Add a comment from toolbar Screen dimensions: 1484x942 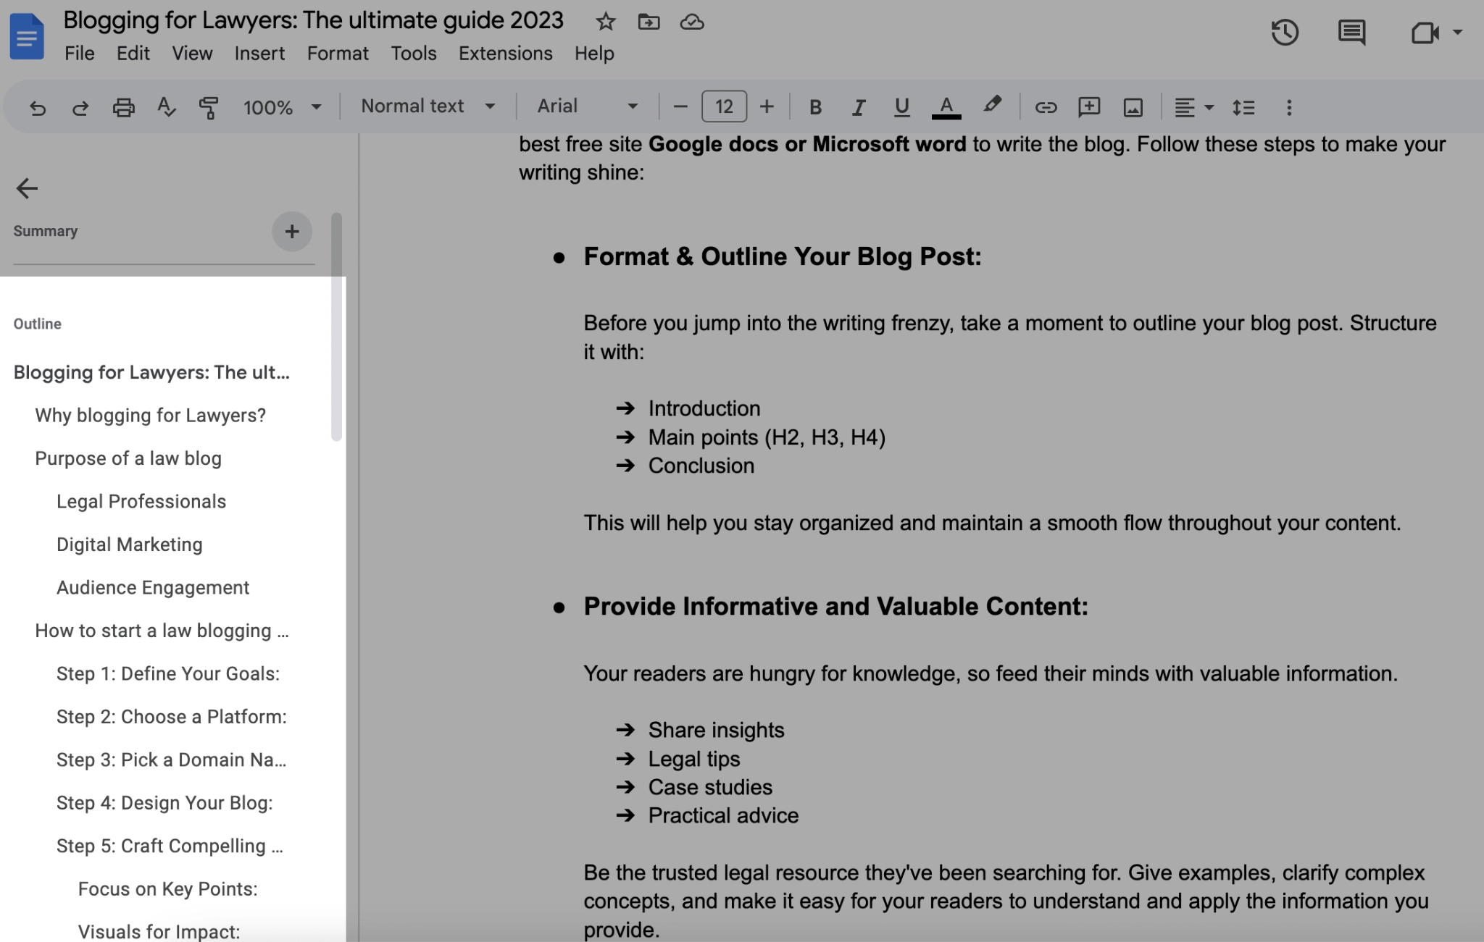(1089, 108)
